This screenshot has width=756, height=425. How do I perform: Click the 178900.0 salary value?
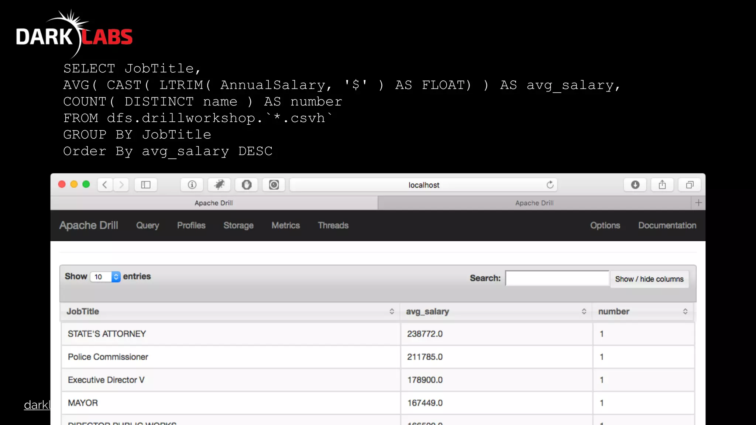(x=425, y=380)
